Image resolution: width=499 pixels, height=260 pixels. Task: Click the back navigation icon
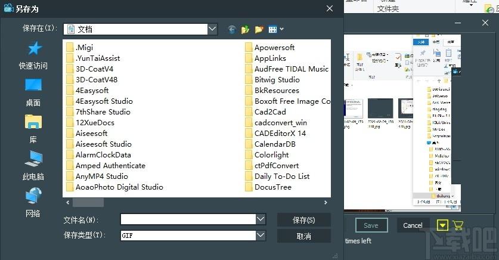click(232, 30)
